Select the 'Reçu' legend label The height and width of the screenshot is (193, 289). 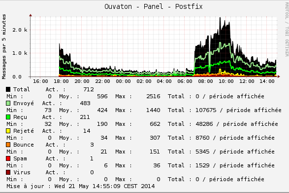coord(20,117)
